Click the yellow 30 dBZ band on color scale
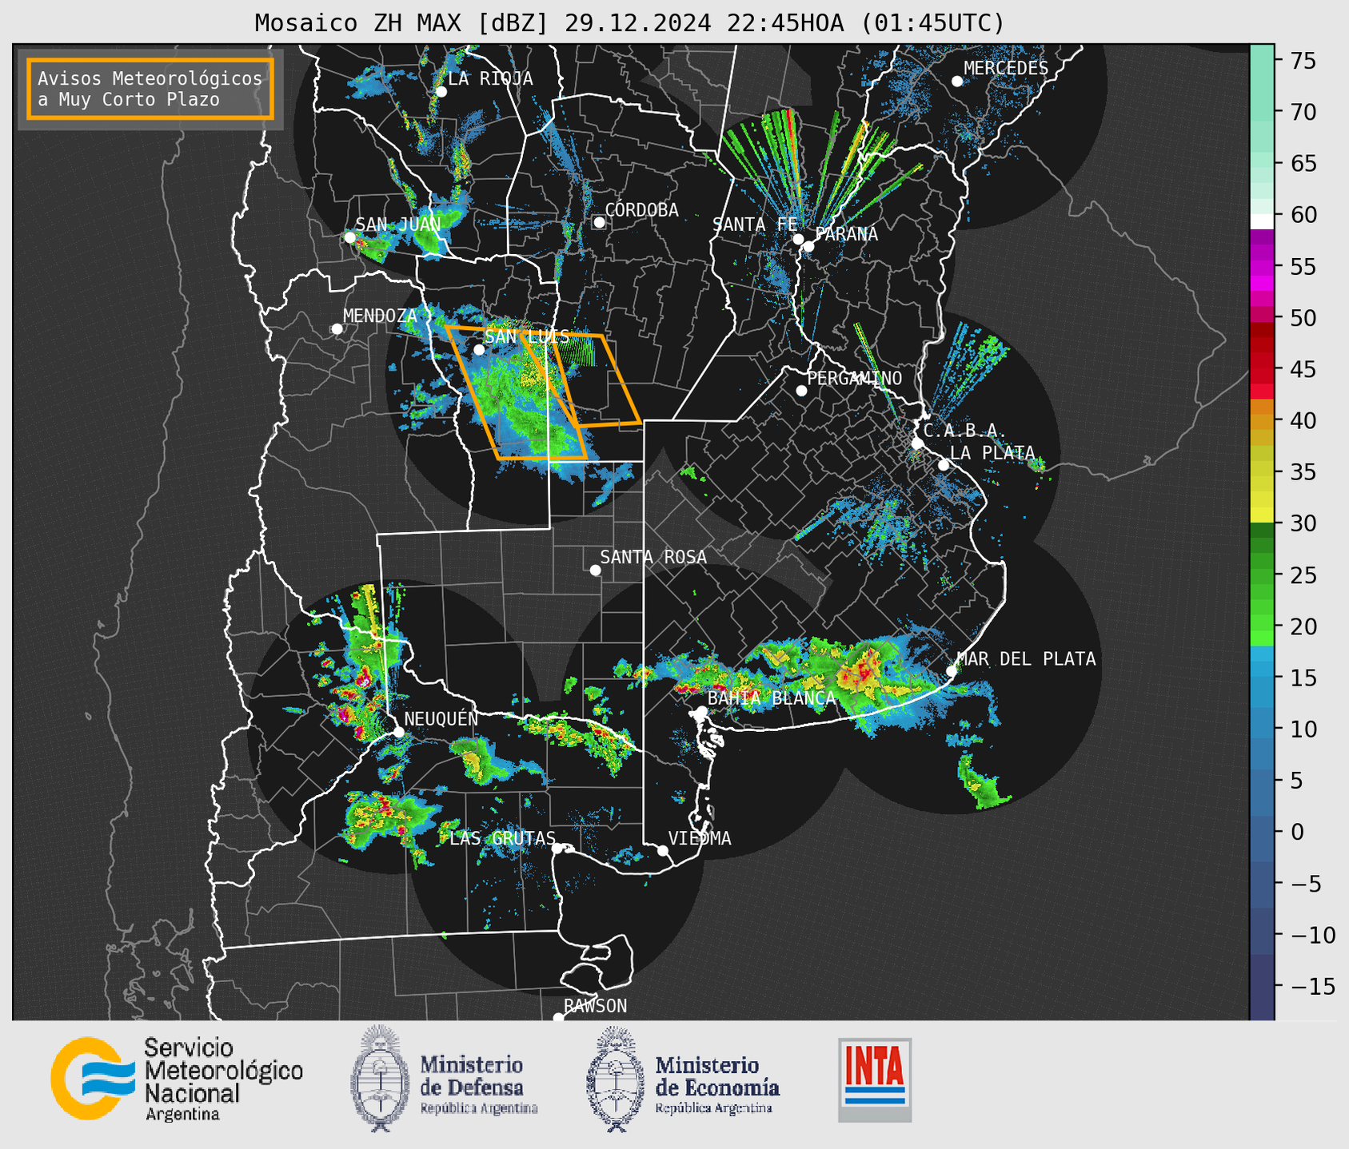 1262,515
